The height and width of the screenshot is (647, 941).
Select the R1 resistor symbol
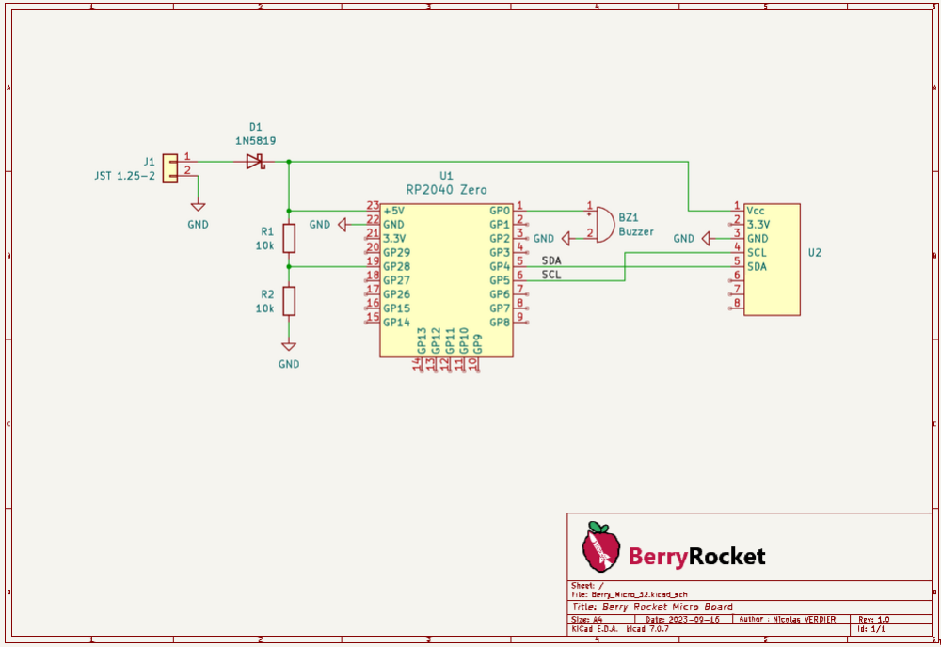click(x=289, y=239)
